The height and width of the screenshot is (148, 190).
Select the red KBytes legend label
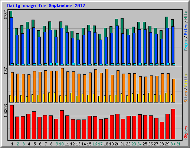click(186, 133)
